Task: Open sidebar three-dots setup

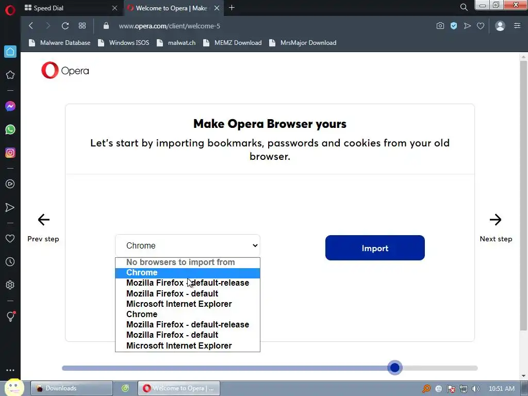Action: coord(10,370)
